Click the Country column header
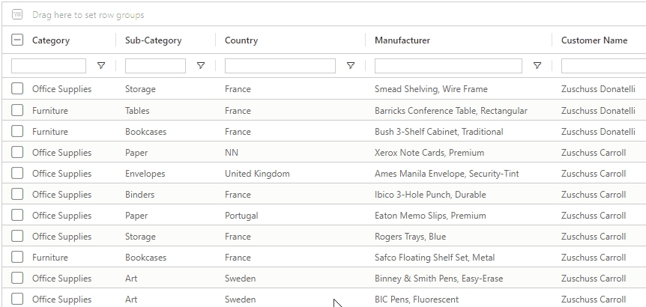 pos(241,40)
